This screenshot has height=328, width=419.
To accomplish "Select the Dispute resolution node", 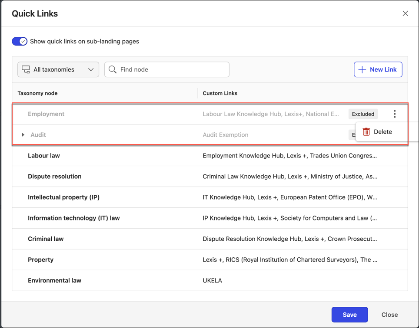I will (x=55, y=177).
